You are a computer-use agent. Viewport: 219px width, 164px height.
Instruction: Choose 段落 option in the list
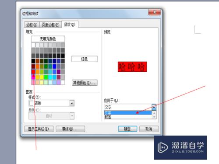tap(128, 117)
